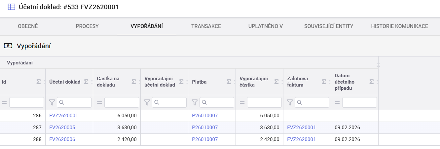
Task: Click sigma icon in Datum účetního případu column
Action: [372, 82]
